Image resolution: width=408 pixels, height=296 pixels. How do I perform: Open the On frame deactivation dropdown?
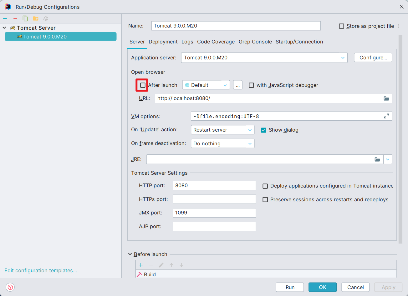click(x=222, y=143)
